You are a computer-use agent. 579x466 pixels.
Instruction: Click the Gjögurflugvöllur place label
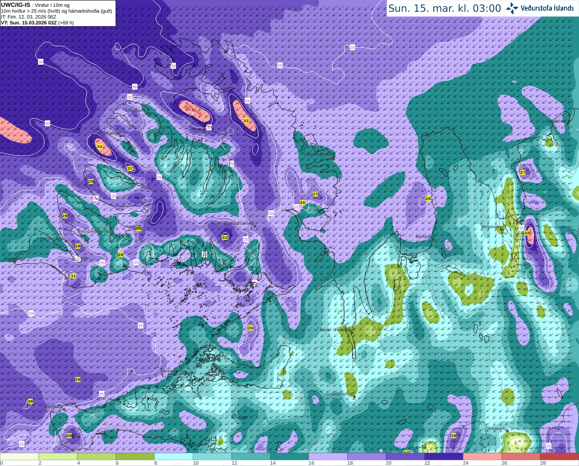(x=318, y=154)
